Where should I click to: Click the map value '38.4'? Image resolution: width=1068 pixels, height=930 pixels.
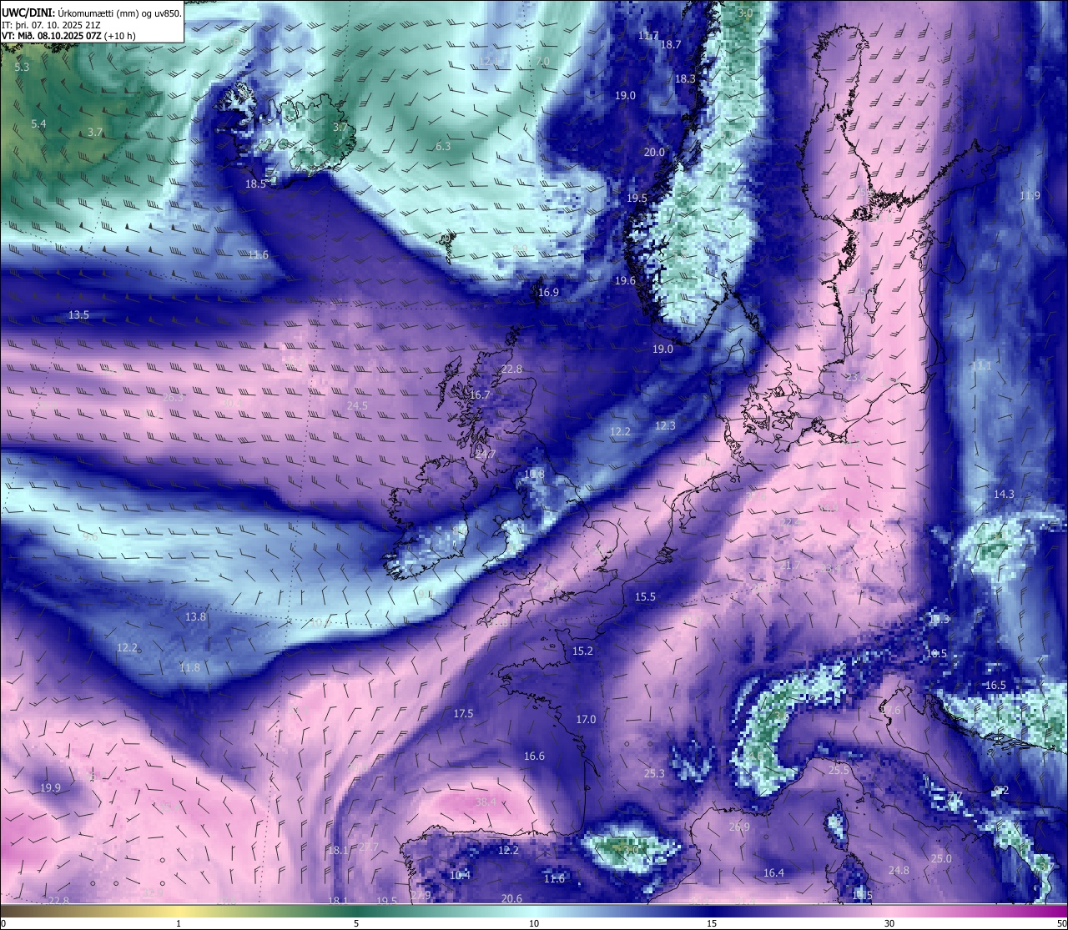[486, 802]
